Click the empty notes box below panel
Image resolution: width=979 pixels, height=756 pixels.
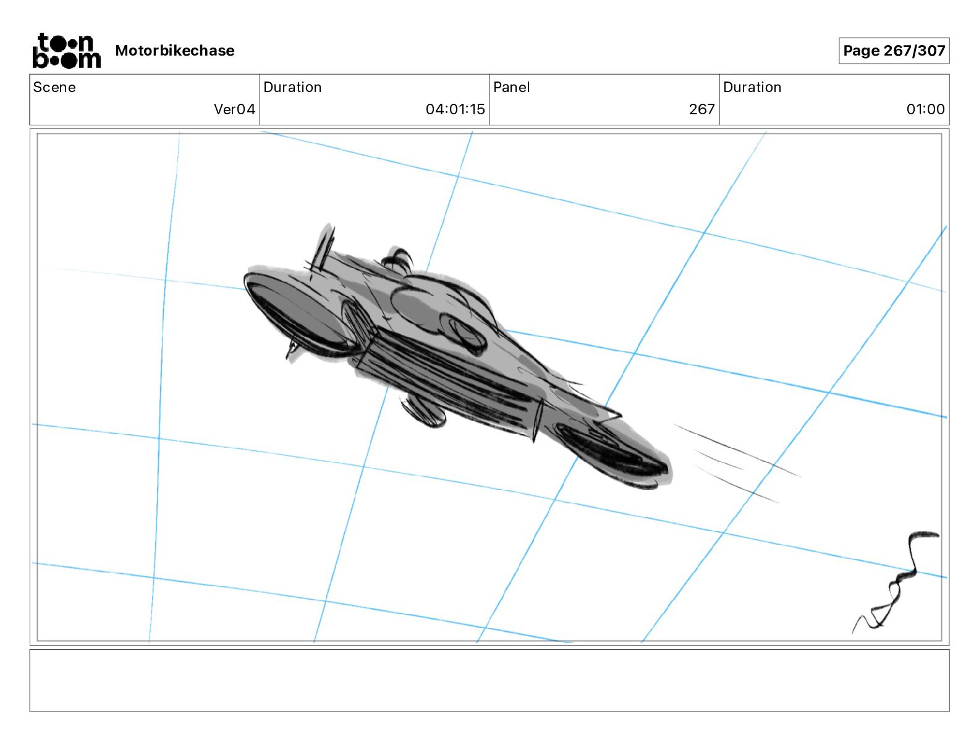[489, 680]
